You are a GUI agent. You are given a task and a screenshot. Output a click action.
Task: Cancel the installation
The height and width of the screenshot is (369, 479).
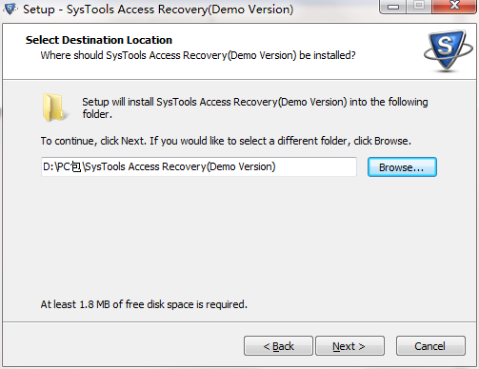[x=430, y=346]
